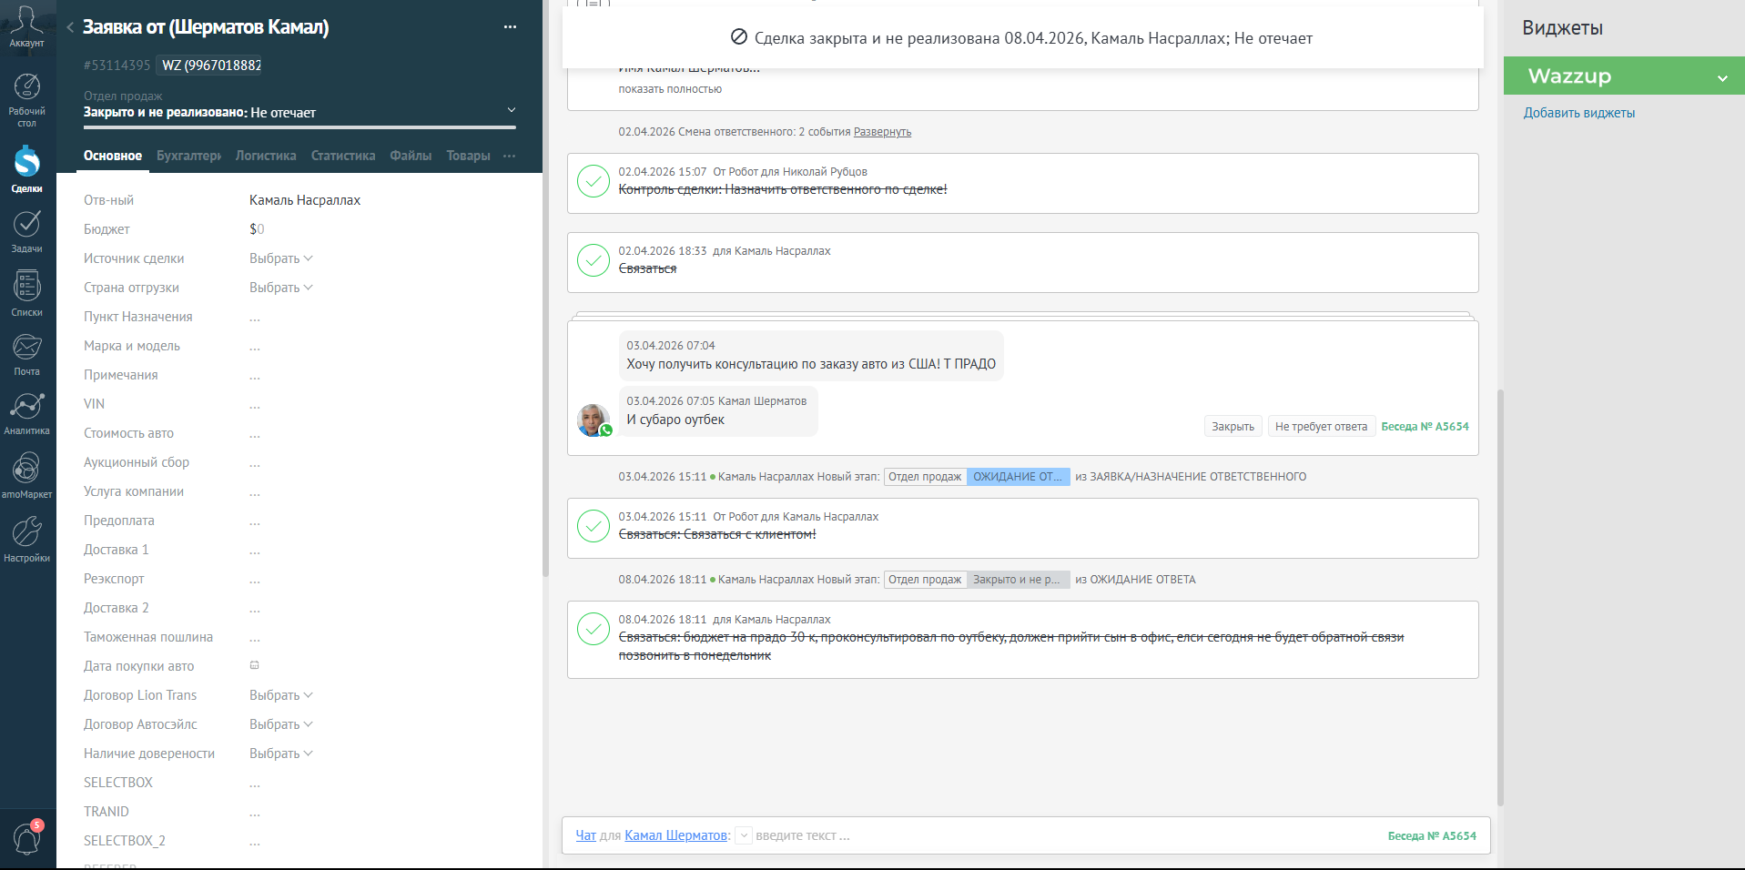1745x870 pixels.
Task: Click the Wazzup widget header
Action: 1624,76
